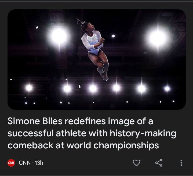Open the three-dot more options menu

(x=181, y=163)
